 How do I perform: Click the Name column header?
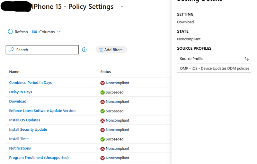[x=14, y=72]
